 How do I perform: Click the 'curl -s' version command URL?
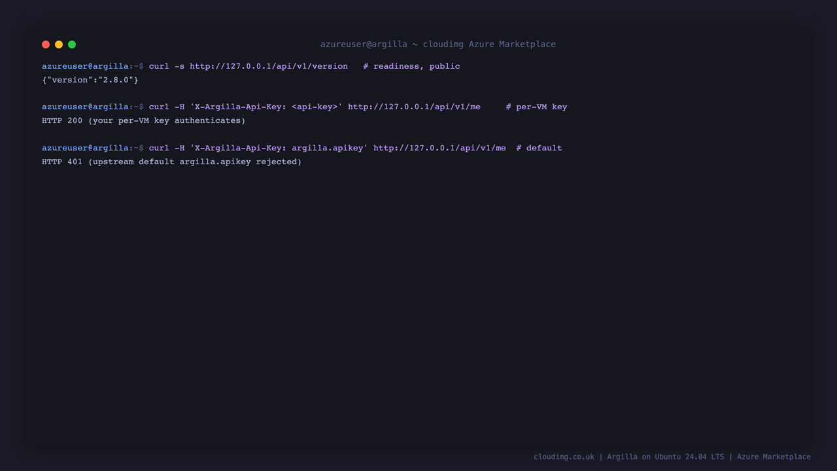point(269,66)
